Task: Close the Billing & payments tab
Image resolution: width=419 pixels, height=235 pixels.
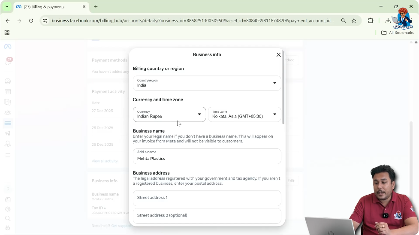Action: tap(84, 7)
